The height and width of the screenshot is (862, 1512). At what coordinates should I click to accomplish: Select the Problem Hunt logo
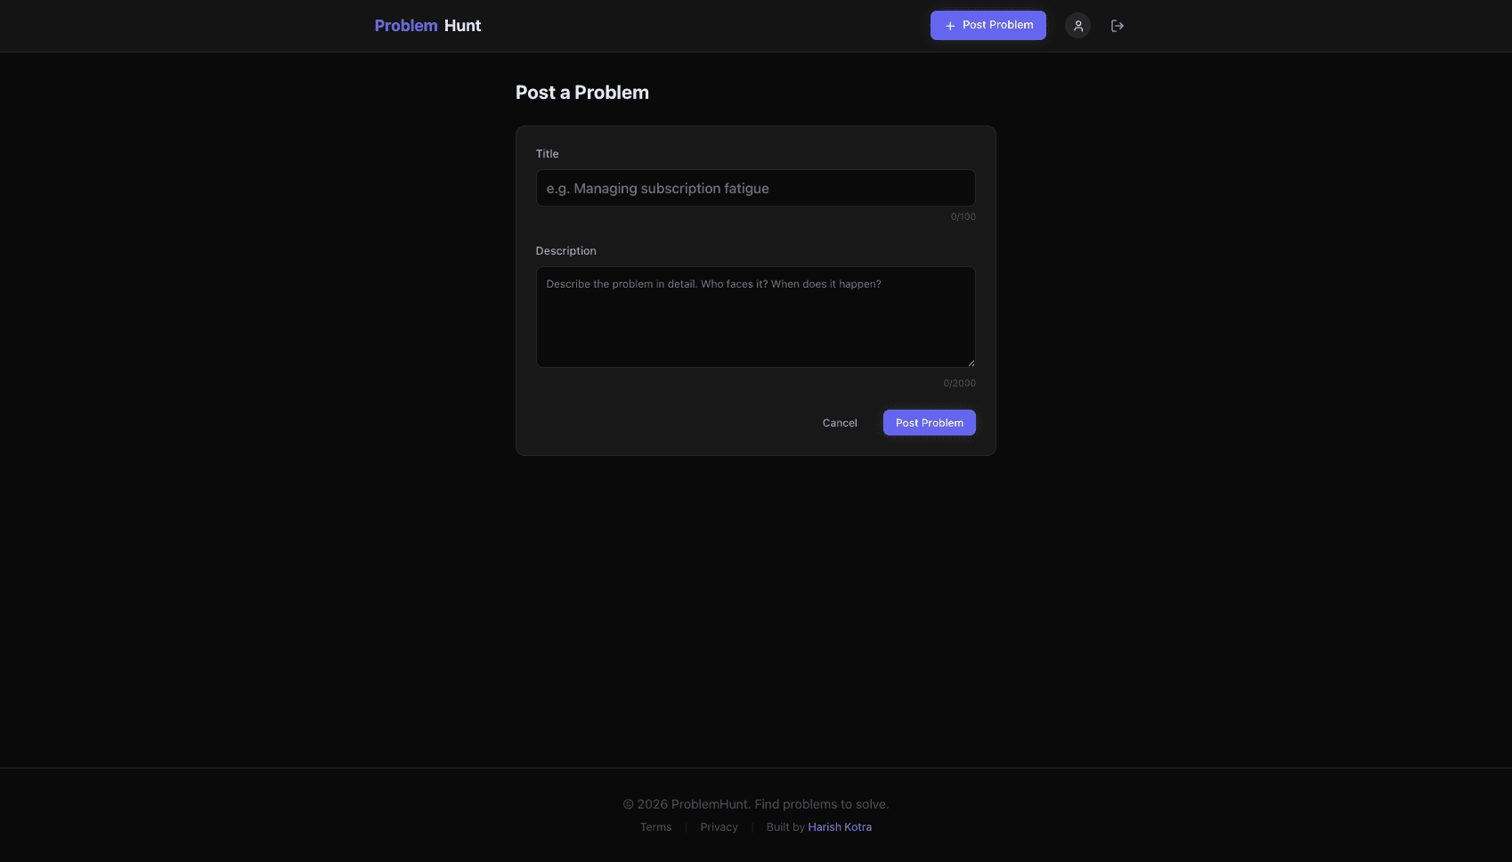[427, 25]
